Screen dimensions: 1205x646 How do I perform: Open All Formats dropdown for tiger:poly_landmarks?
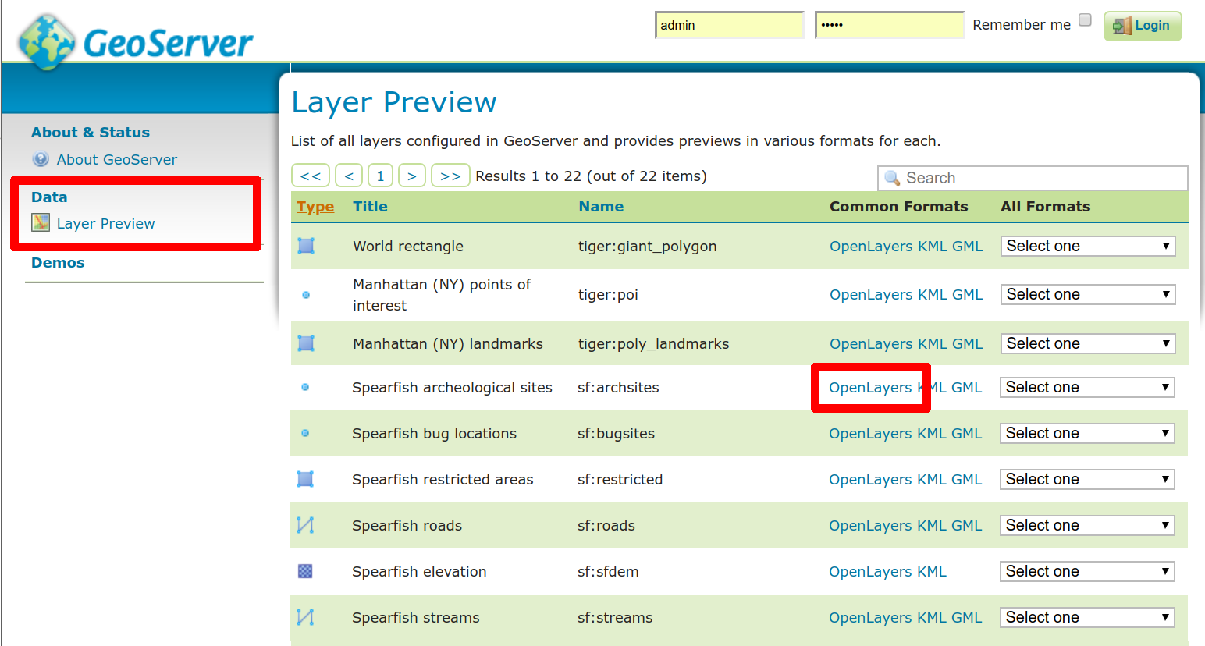coord(1088,343)
